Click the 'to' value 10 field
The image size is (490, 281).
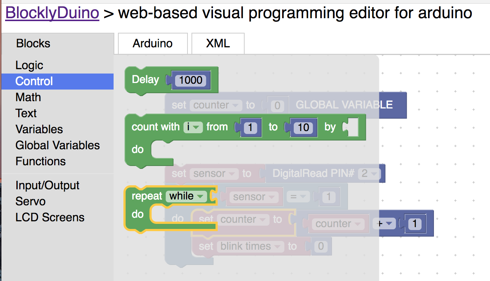(303, 127)
